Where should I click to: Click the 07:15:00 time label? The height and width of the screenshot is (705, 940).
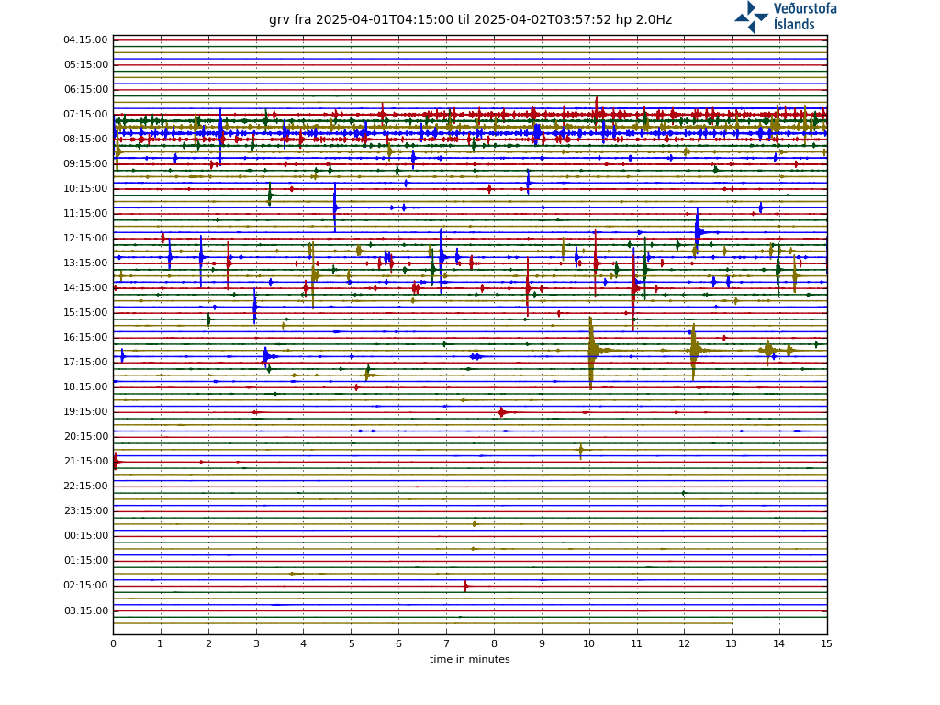point(85,115)
